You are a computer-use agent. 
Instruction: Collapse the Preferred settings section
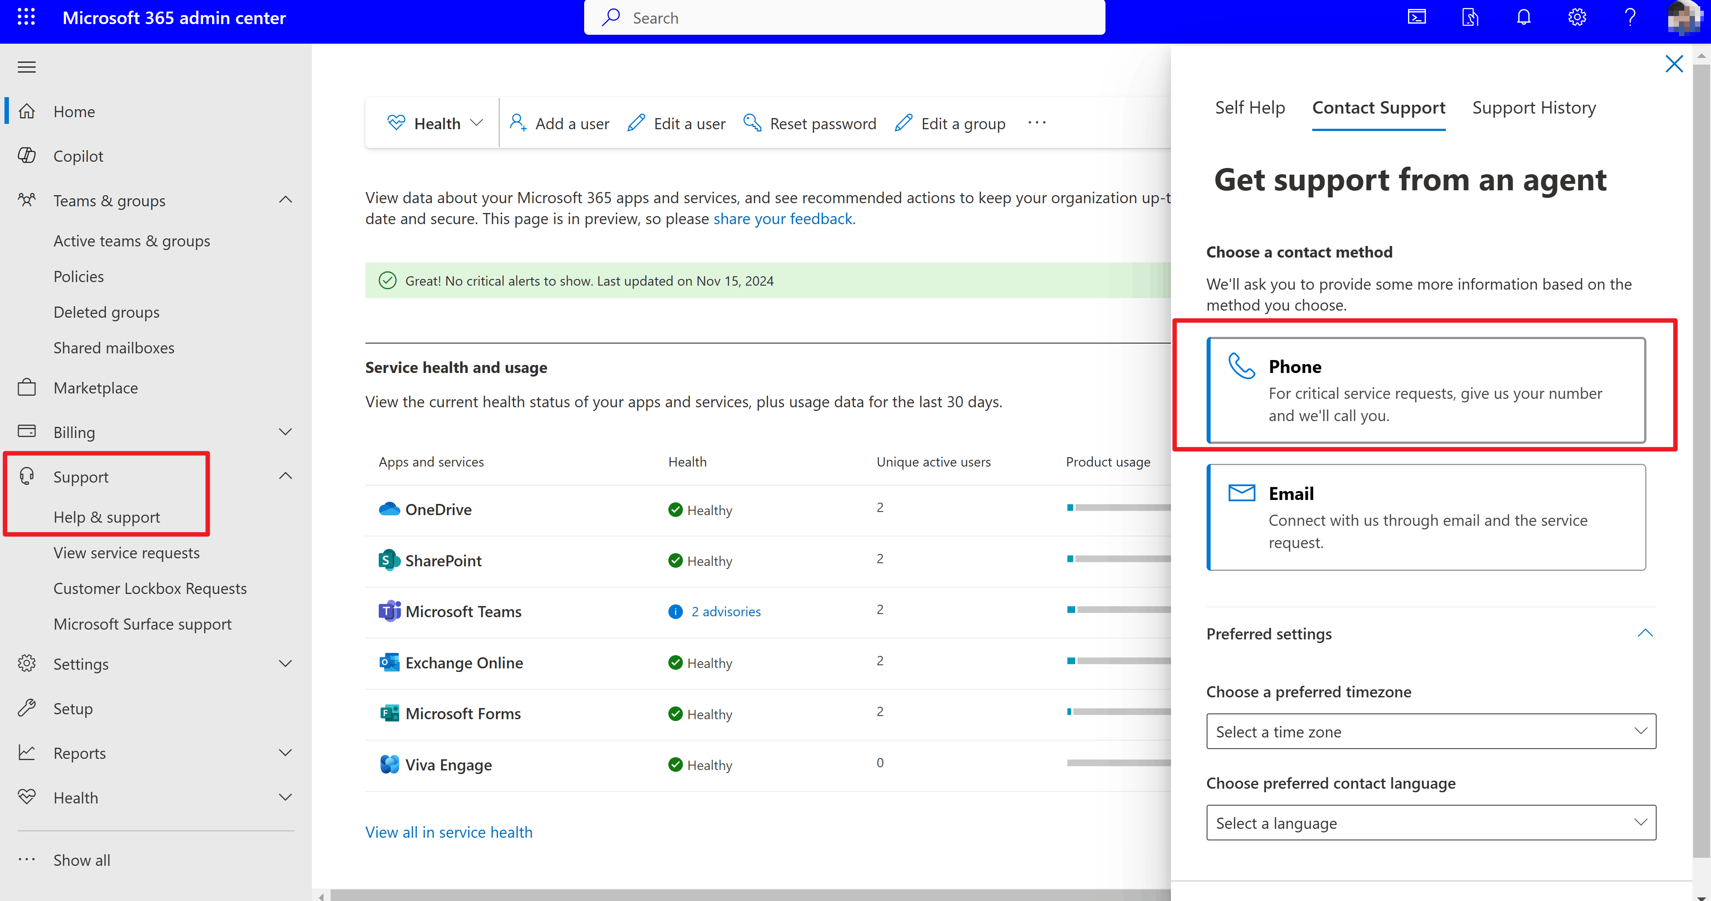1645,633
